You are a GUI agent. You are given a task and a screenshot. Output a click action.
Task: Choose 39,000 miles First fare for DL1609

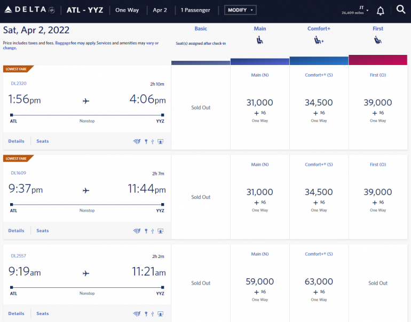[378, 196]
